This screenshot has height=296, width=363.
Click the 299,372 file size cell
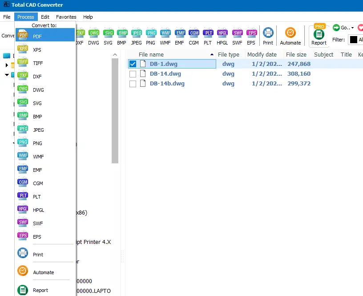299,83
